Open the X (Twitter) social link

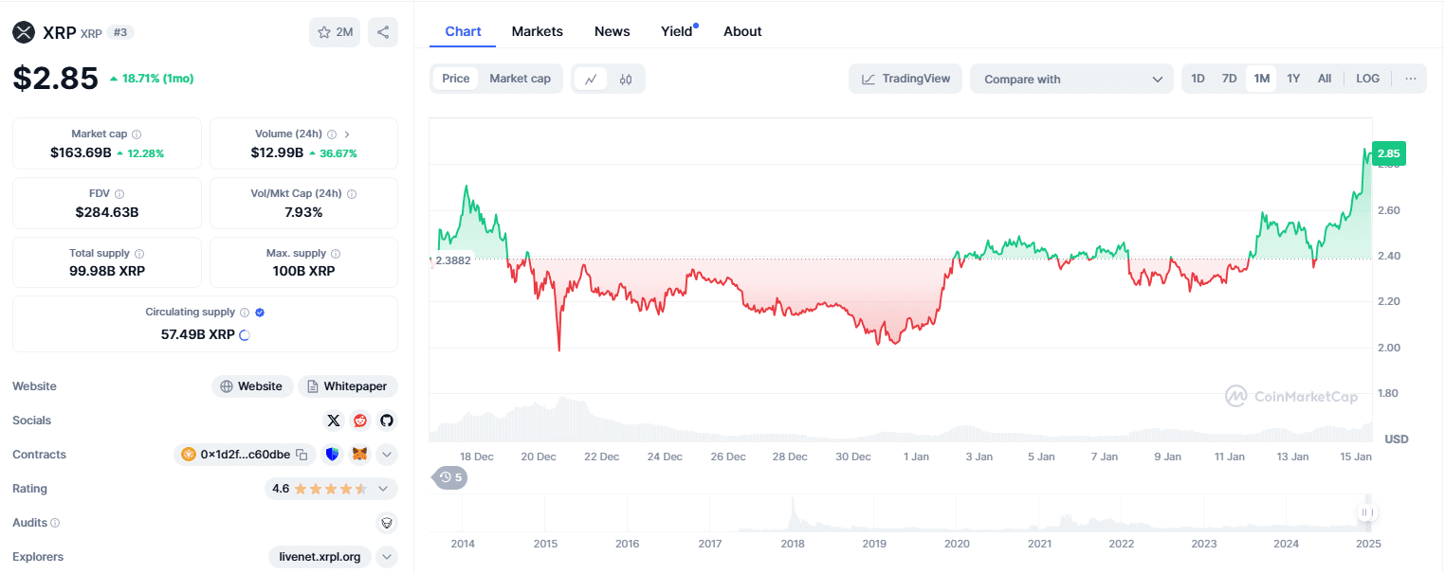[x=334, y=421]
